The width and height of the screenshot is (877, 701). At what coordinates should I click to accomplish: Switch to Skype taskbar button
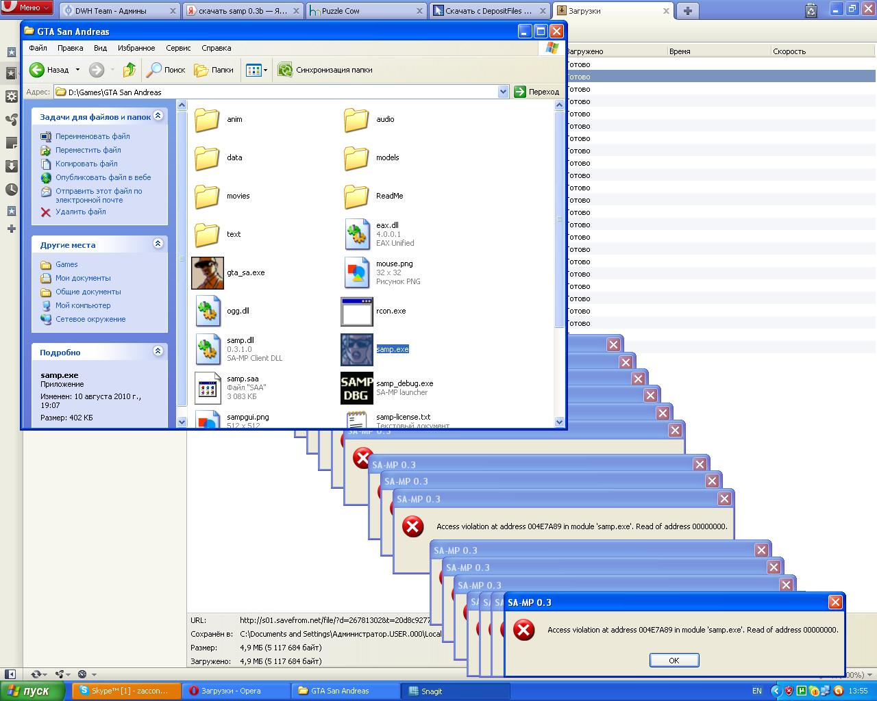point(127,691)
